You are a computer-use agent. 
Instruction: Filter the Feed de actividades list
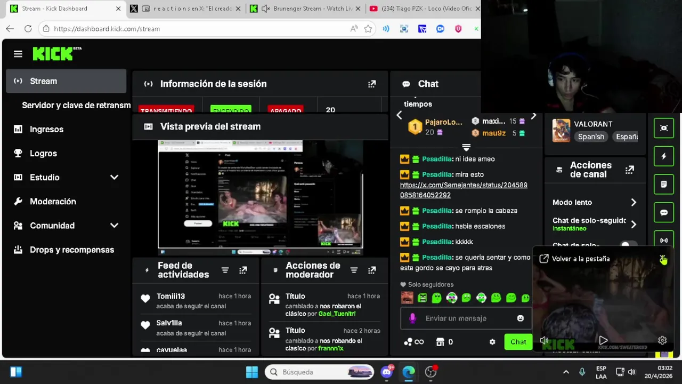point(225,270)
